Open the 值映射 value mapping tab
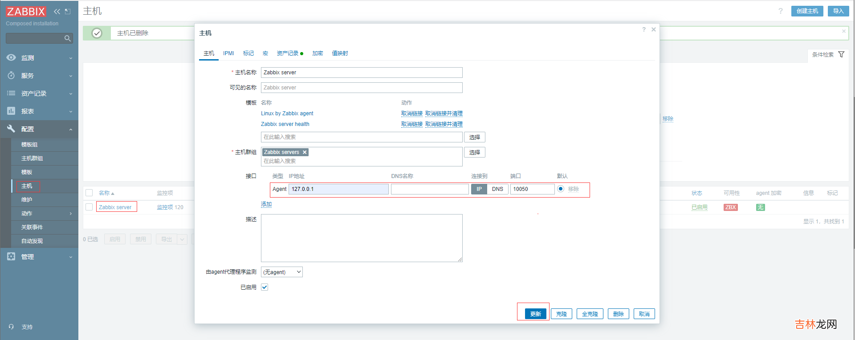 point(340,53)
